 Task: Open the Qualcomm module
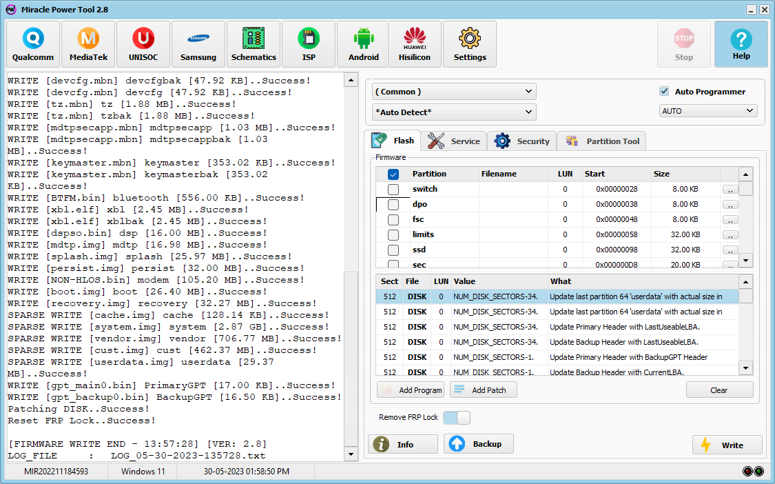33,44
